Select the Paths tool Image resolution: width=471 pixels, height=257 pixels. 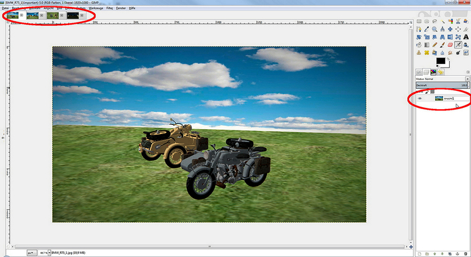[x=419, y=29]
